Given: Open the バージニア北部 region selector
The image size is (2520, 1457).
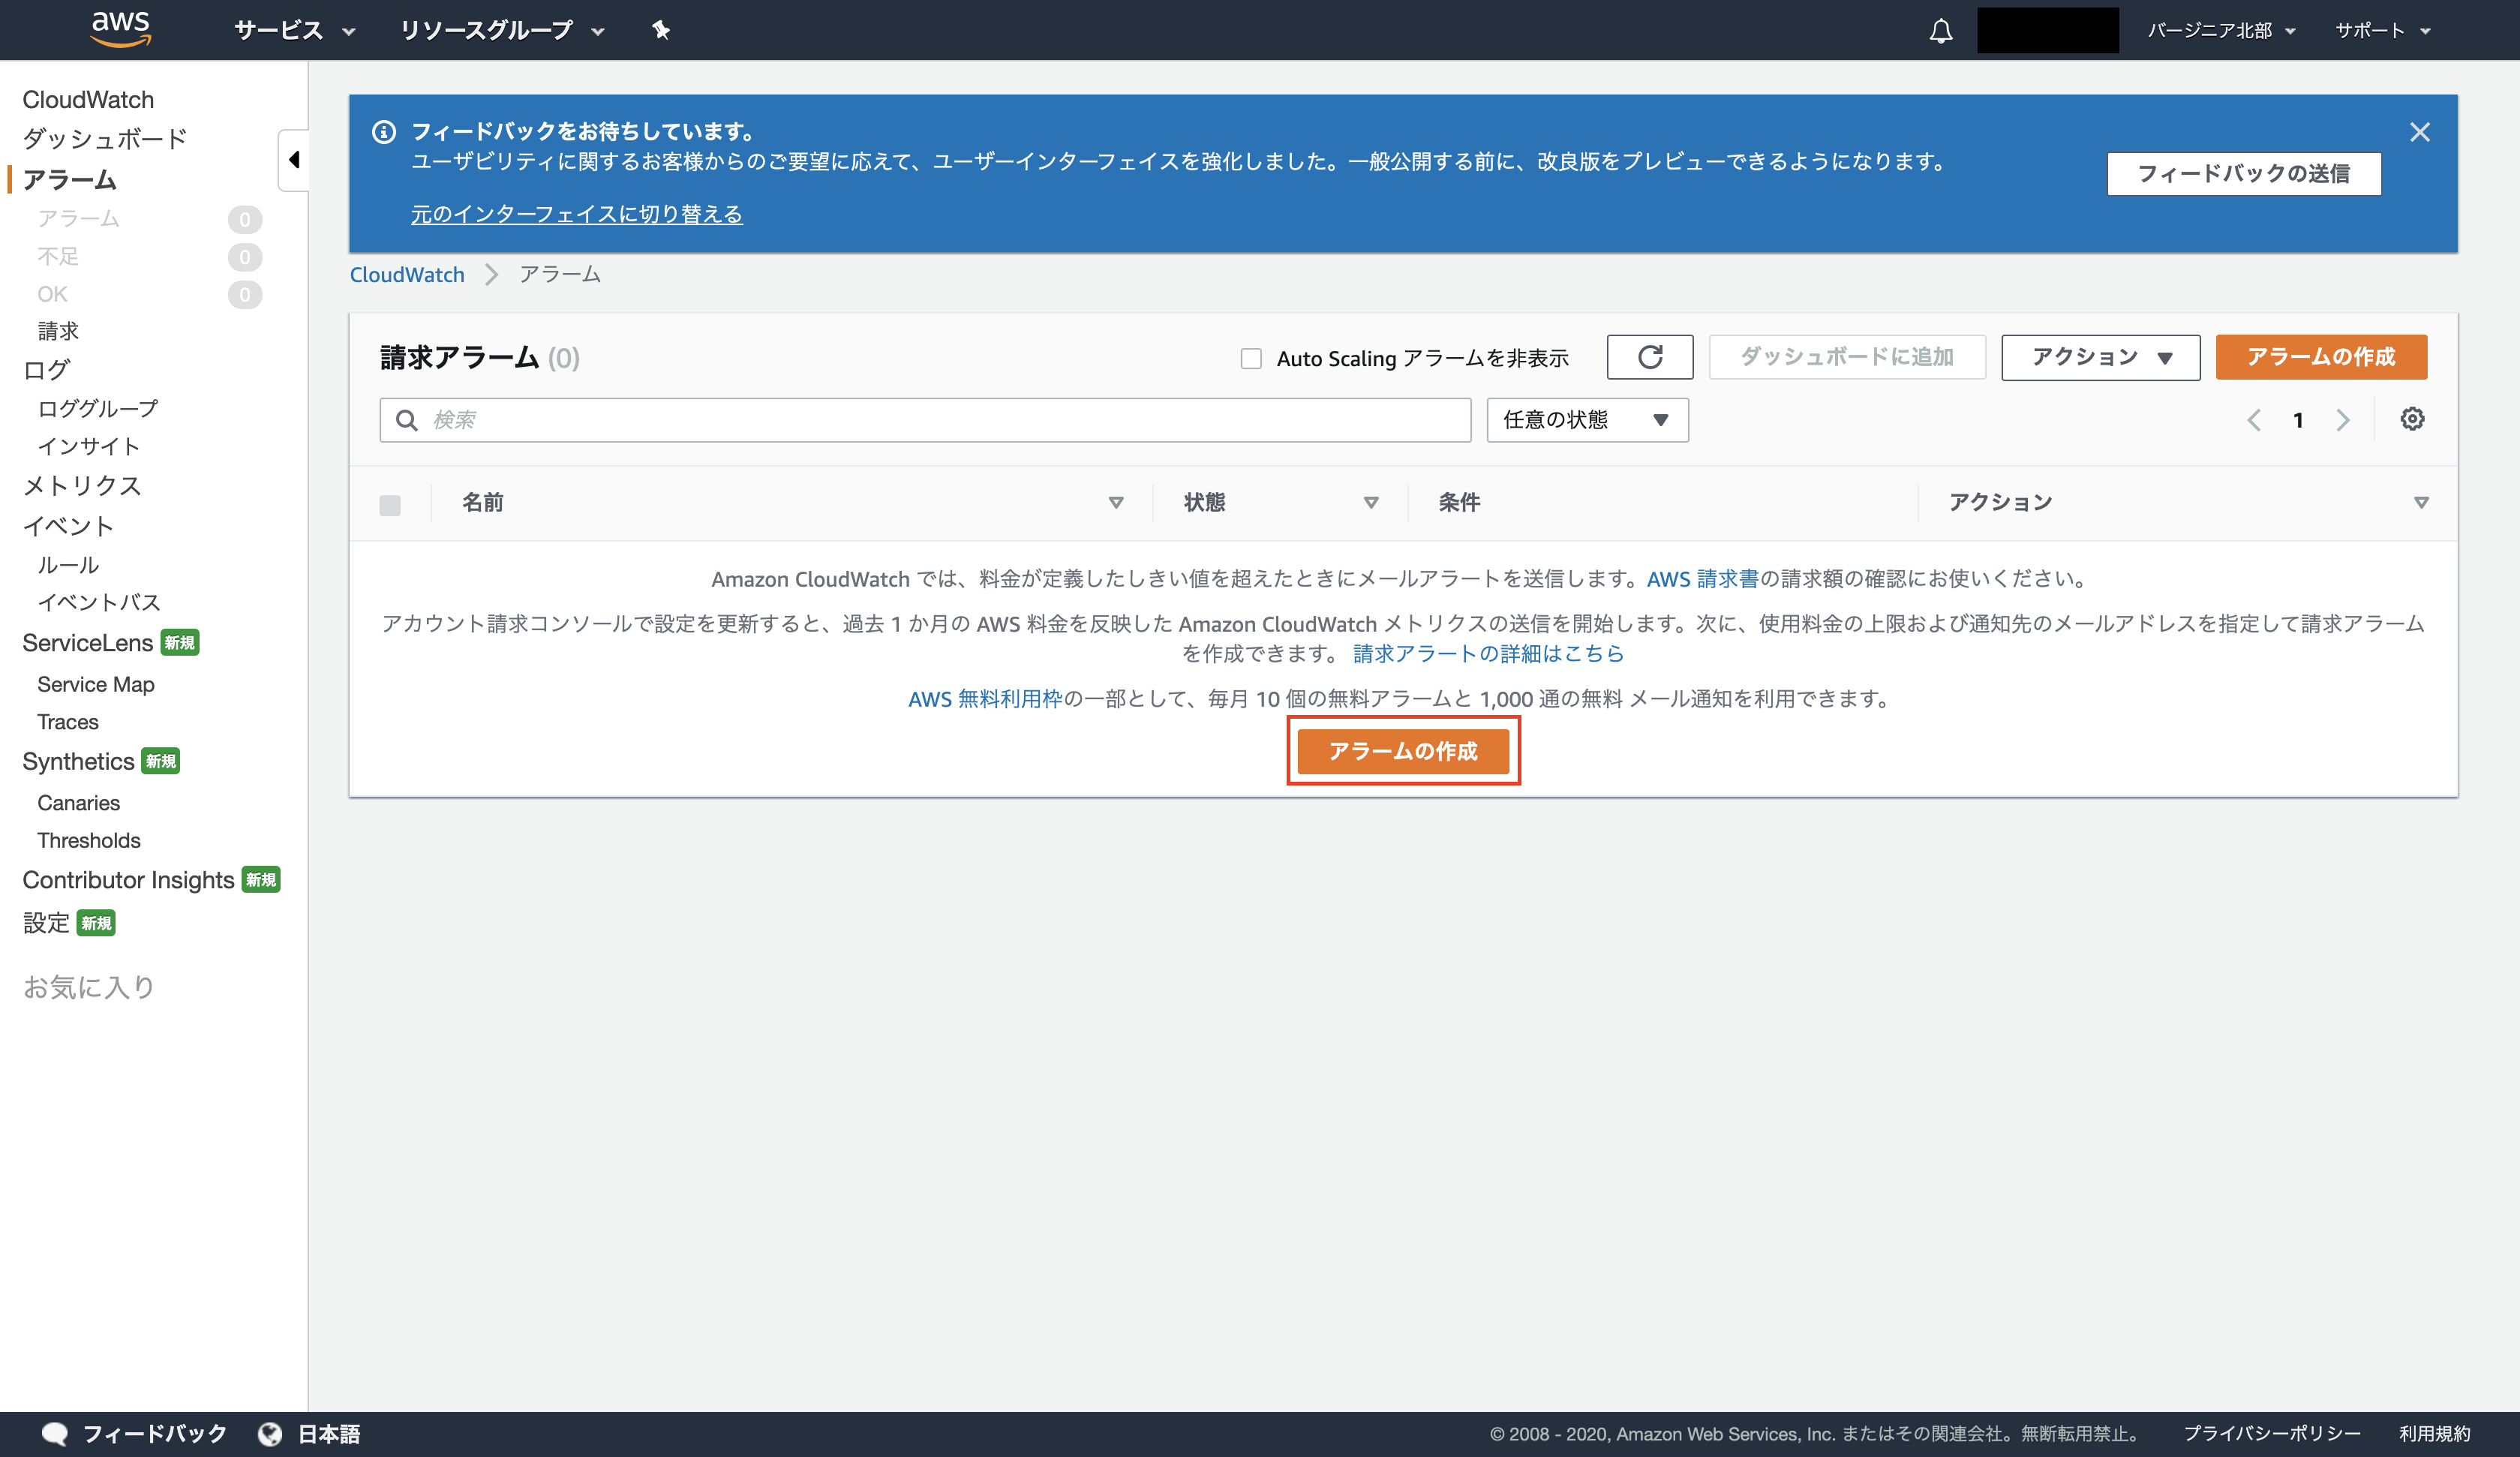Looking at the screenshot, I should [x=2219, y=30].
